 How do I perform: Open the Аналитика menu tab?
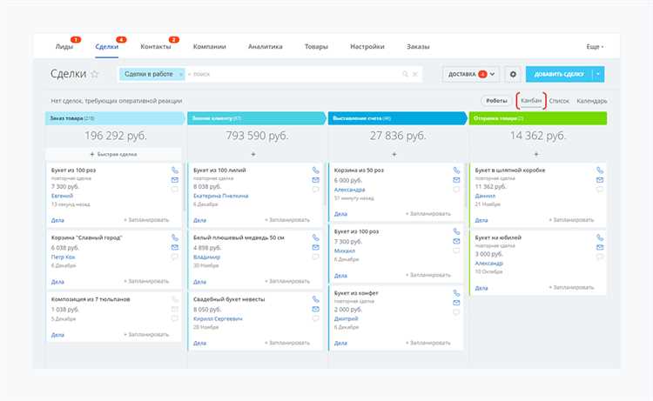266,47
